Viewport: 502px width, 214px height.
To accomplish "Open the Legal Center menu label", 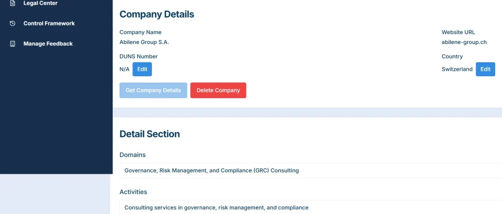I will point(40,3).
